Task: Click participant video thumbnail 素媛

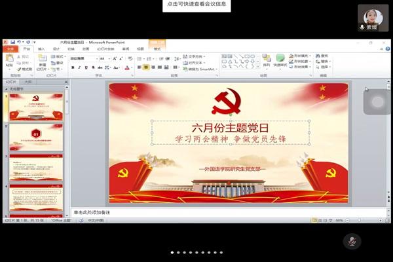Action: [x=373, y=18]
